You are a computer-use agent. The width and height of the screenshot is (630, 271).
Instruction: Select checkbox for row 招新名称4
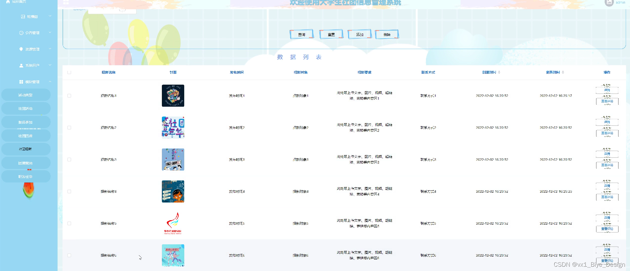pos(69,192)
